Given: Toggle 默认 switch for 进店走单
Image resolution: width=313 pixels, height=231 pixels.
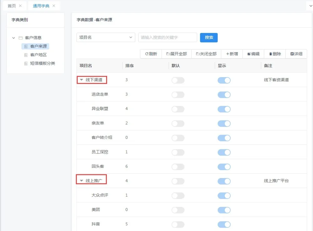Looking at the screenshot, I should point(178,95).
